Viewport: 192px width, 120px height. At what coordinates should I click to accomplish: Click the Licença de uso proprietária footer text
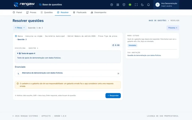163,116
